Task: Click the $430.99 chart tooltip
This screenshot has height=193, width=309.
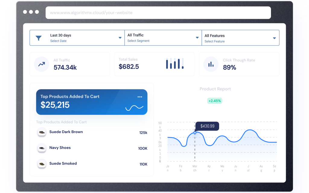Action: pos(207,126)
